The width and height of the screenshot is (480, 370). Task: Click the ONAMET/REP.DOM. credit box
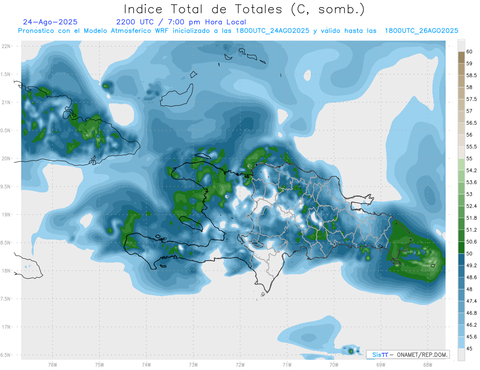tap(408, 354)
